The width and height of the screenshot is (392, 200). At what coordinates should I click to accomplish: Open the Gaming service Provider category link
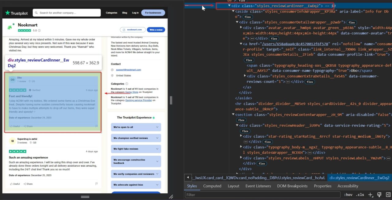(138, 100)
